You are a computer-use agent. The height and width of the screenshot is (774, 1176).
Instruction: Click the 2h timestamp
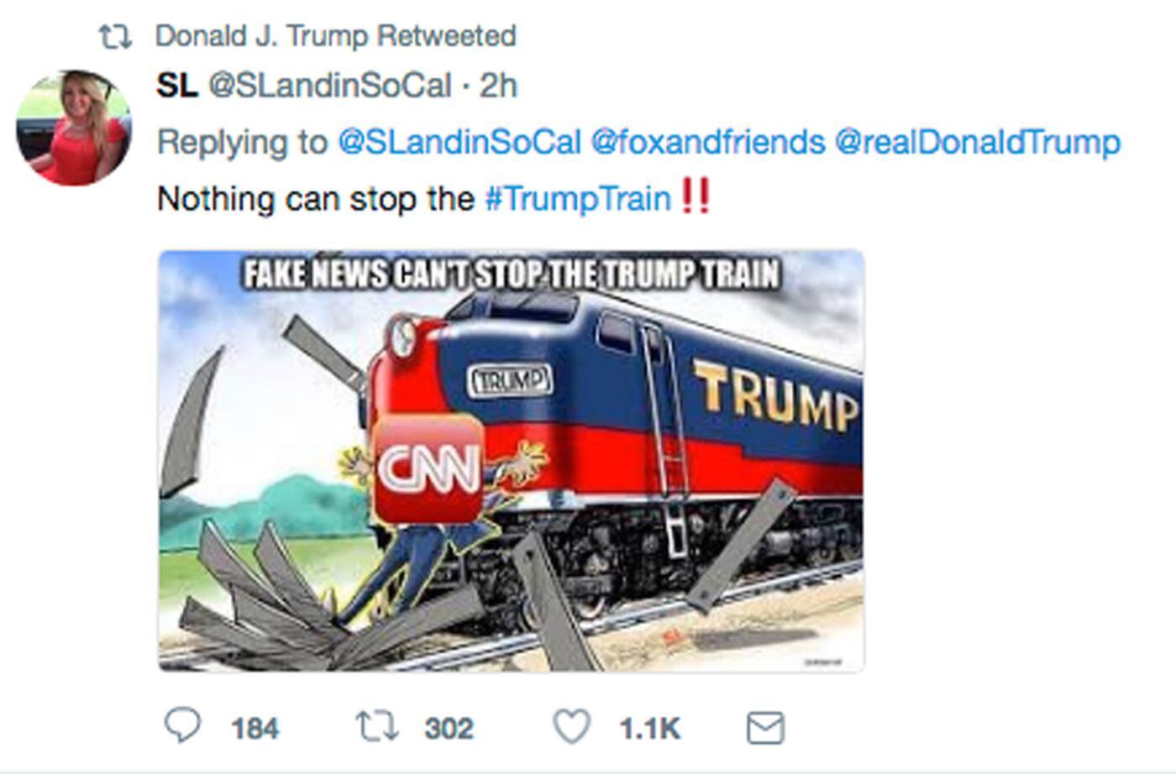pyautogui.click(x=498, y=86)
